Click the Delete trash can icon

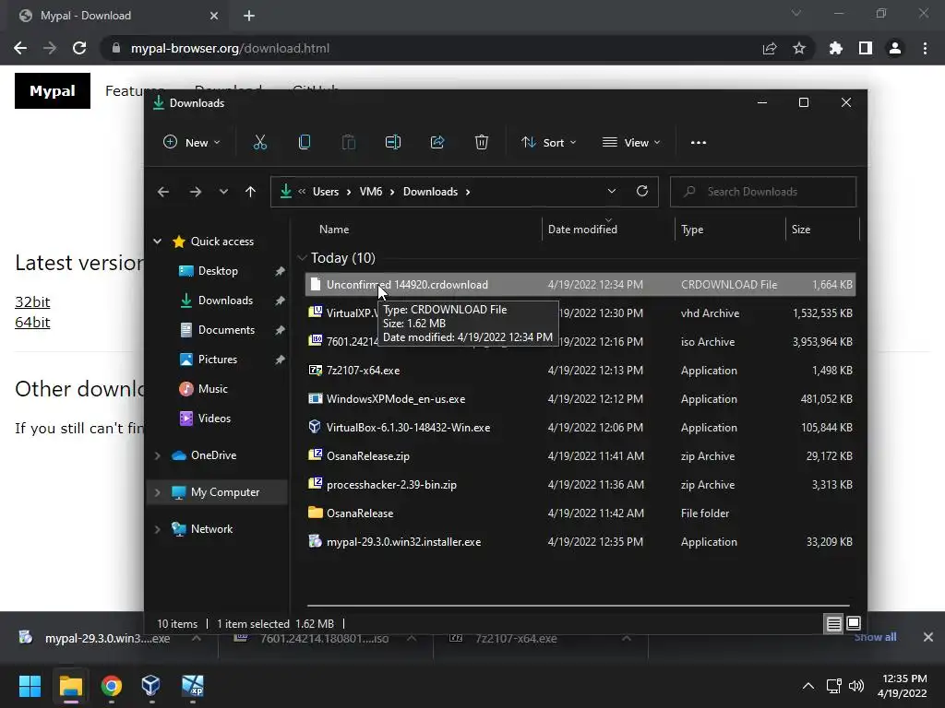(482, 143)
